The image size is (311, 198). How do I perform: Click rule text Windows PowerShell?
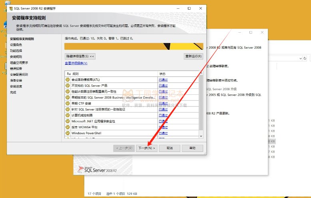click(x=86, y=133)
